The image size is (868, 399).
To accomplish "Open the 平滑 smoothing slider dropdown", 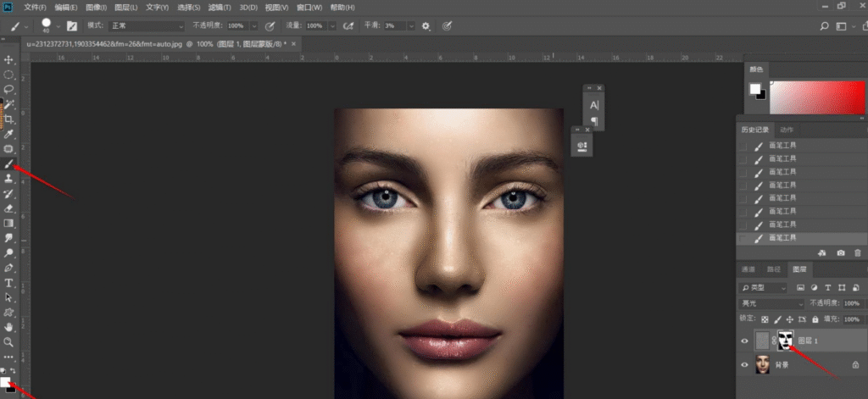I will click(411, 26).
